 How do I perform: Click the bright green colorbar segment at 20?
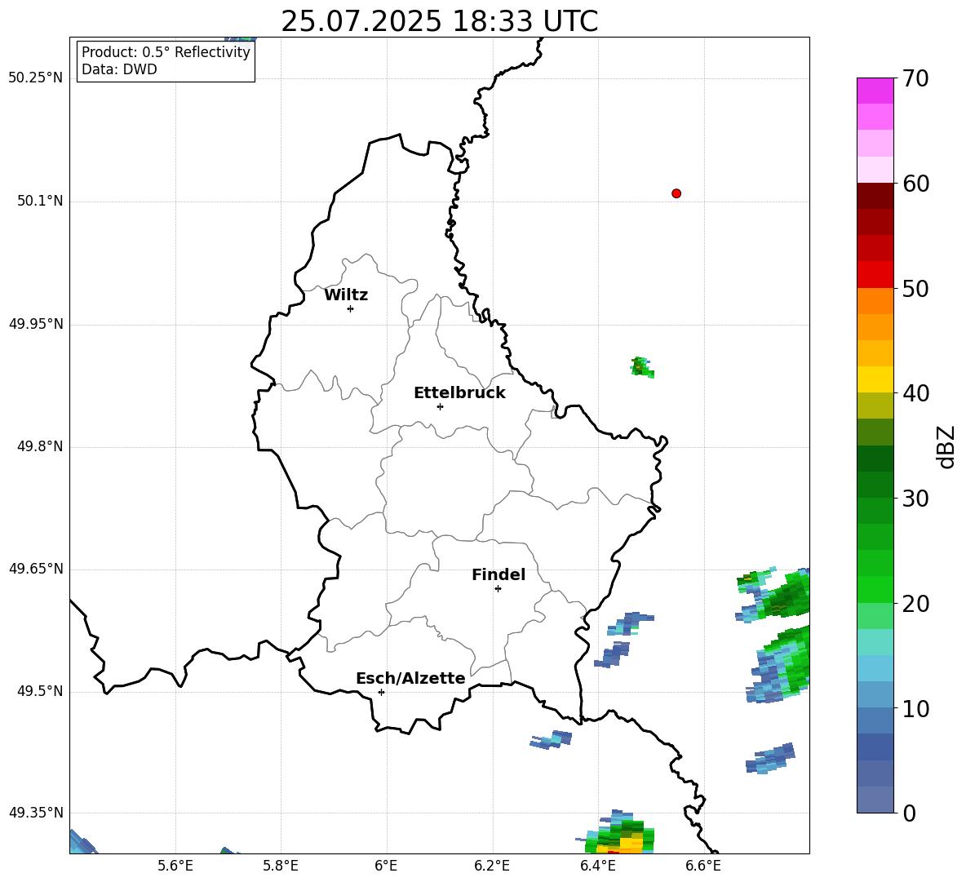click(875, 589)
